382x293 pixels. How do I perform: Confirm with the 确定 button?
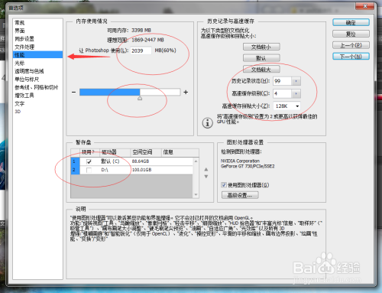pyautogui.click(x=351, y=22)
